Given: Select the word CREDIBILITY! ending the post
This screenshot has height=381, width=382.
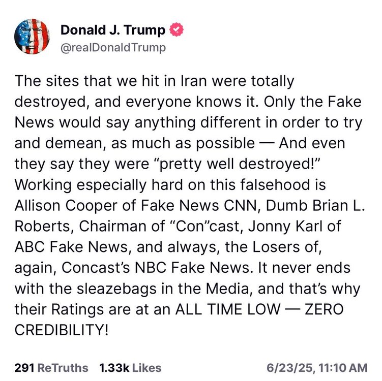Looking at the screenshot, I should point(62,330).
